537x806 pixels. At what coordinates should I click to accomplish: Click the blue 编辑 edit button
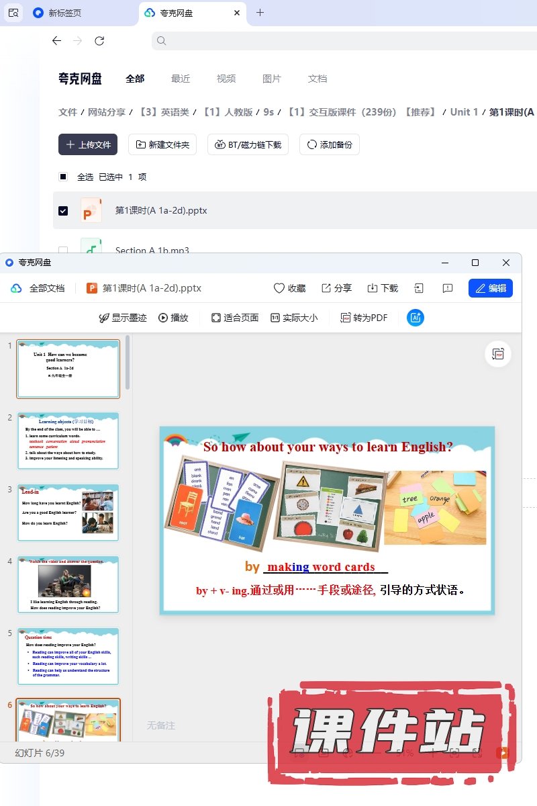click(491, 288)
